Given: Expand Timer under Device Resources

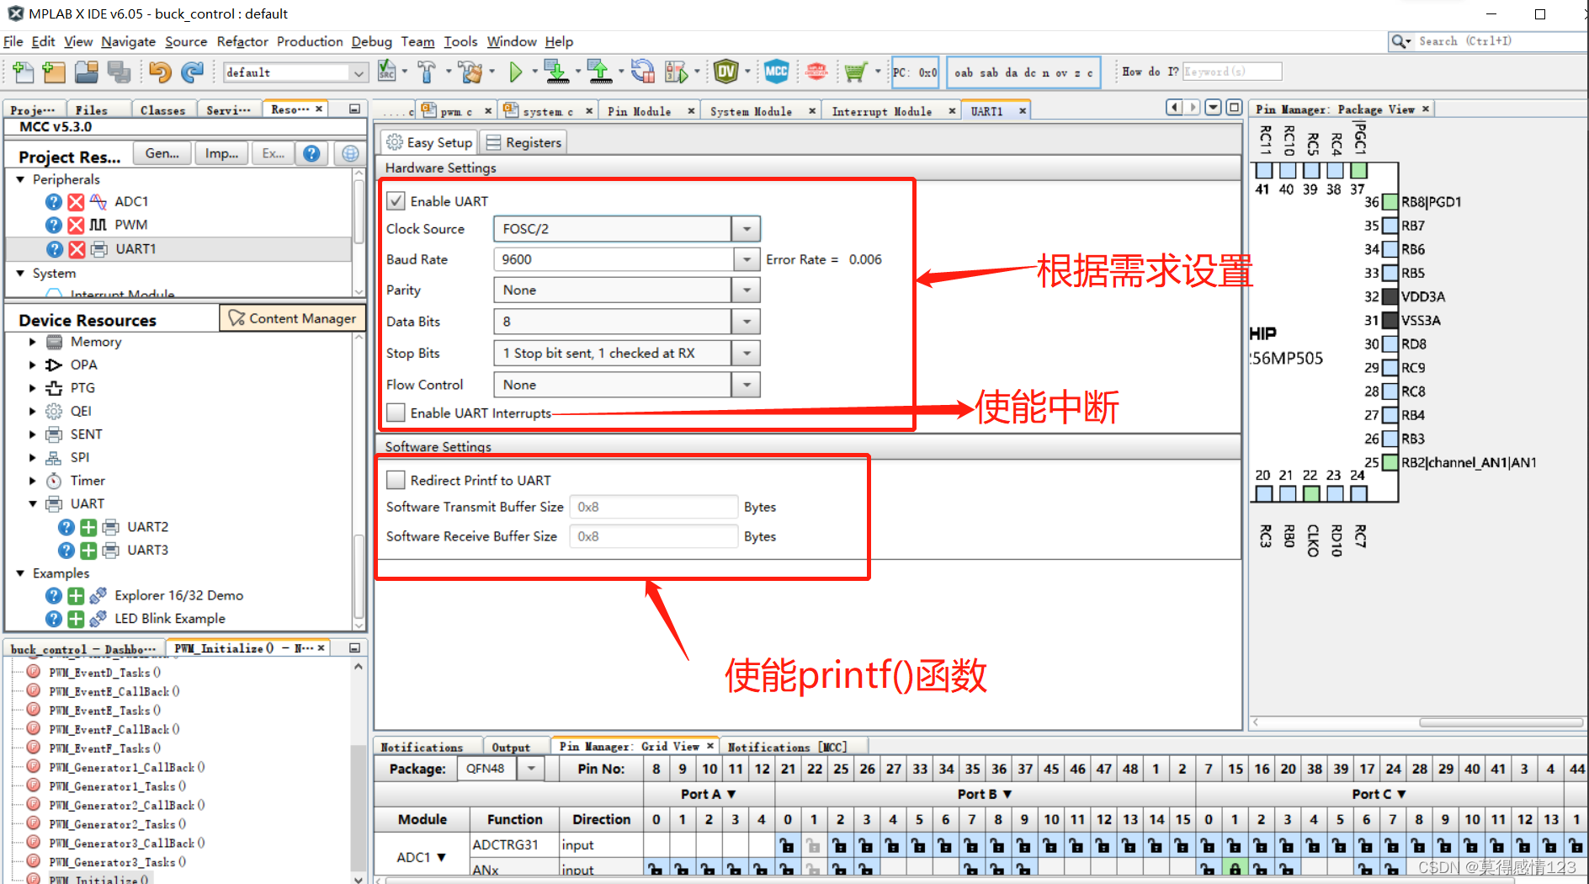Looking at the screenshot, I should 33,480.
